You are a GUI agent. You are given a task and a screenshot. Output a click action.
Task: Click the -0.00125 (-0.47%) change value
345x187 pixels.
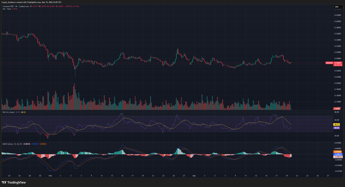(72, 6)
